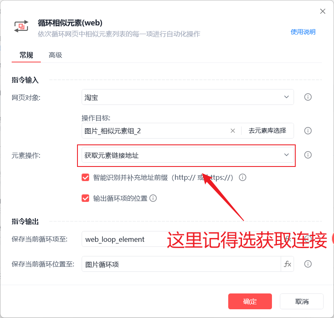Click info icon beside 操作目标 field
This screenshot has width=334, height=318.
308,130
